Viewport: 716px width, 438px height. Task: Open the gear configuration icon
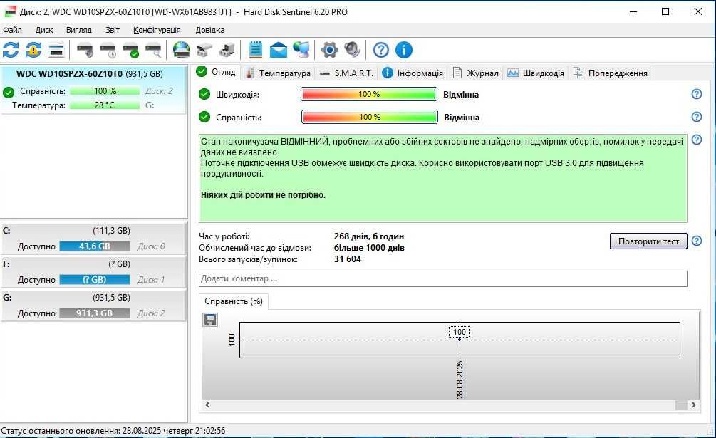pyautogui.click(x=330, y=50)
